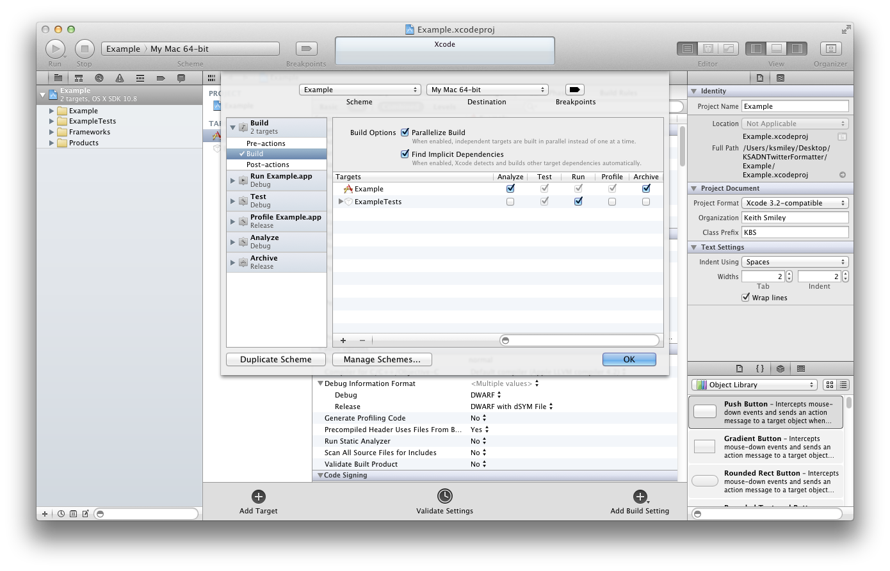Check Analyze for the ExampleTests target
The image size is (890, 571).
coord(510,202)
